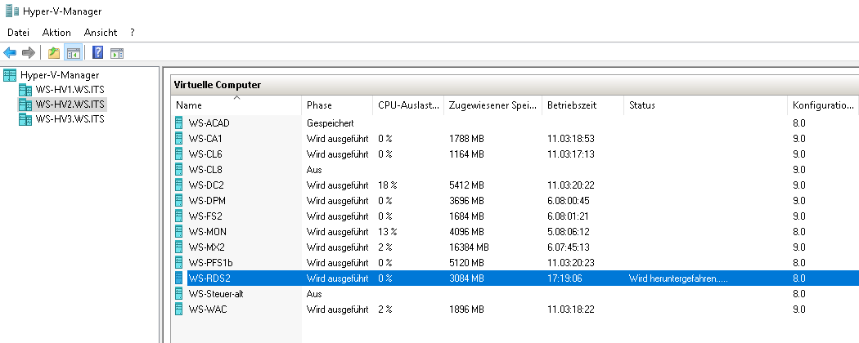This screenshot has height=343, width=859.
Task: Select the WS-CA1 virtual machine name
Action: pyautogui.click(x=205, y=138)
